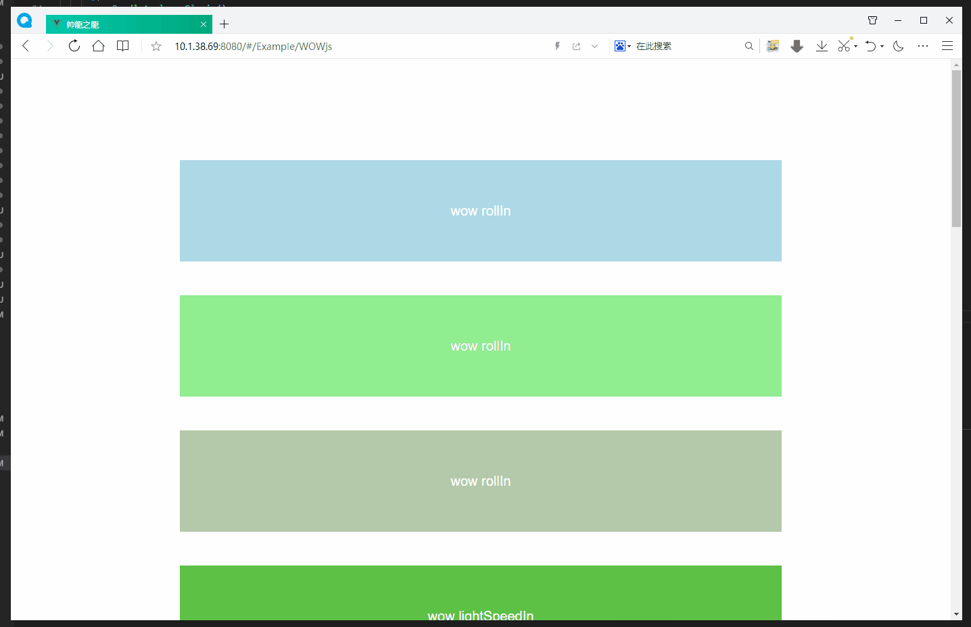The width and height of the screenshot is (971, 627).
Task: Open the hamburger main menu
Action: click(947, 46)
